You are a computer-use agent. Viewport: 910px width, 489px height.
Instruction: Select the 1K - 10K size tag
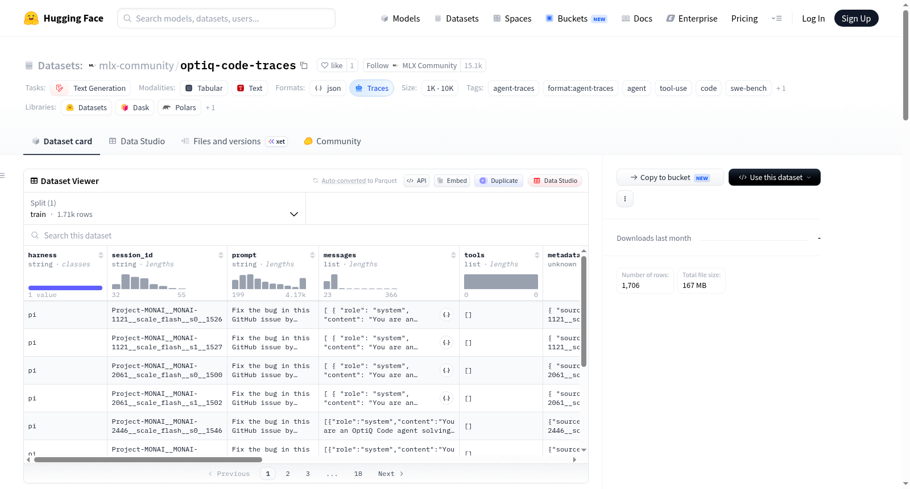pyautogui.click(x=440, y=88)
